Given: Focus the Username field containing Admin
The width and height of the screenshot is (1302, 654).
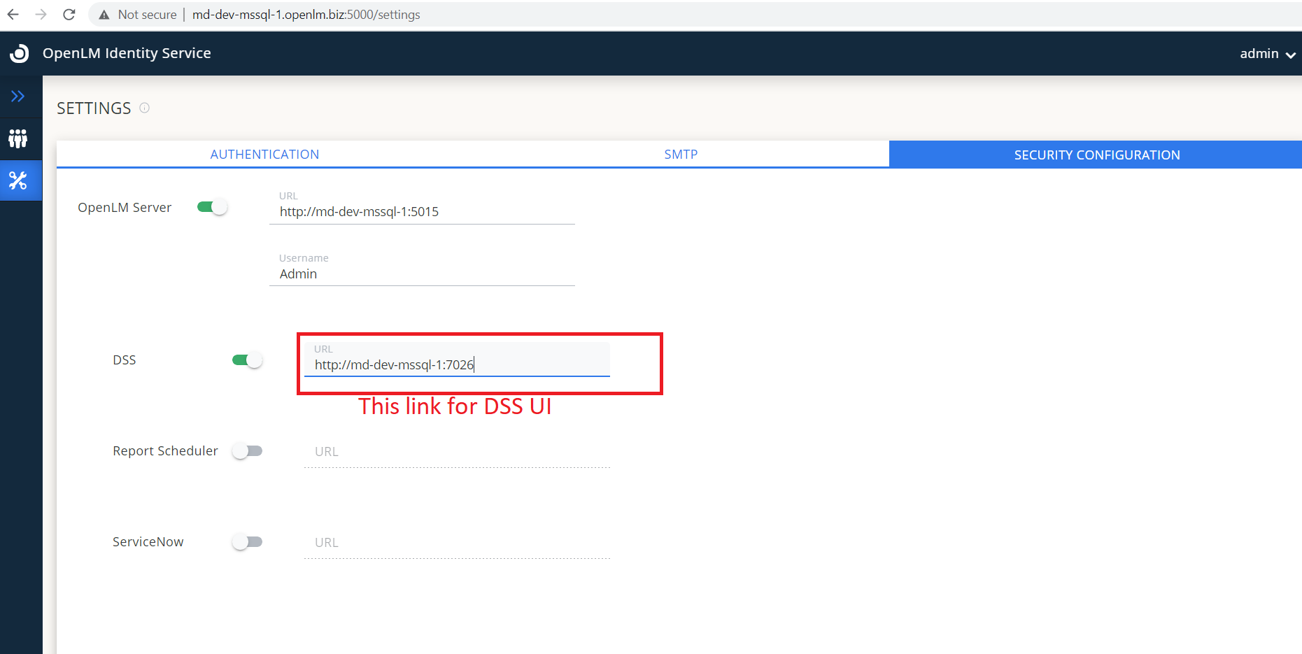Looking at the screenshot, I should coord(422,274).
